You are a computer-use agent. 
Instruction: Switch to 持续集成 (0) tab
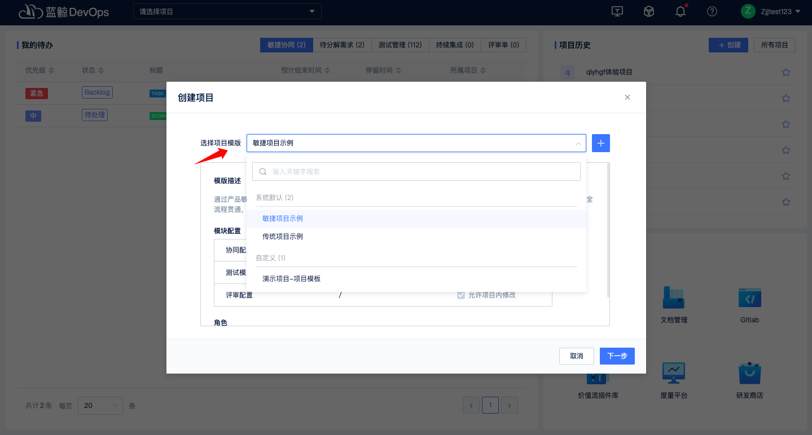(x=455, y=45)
